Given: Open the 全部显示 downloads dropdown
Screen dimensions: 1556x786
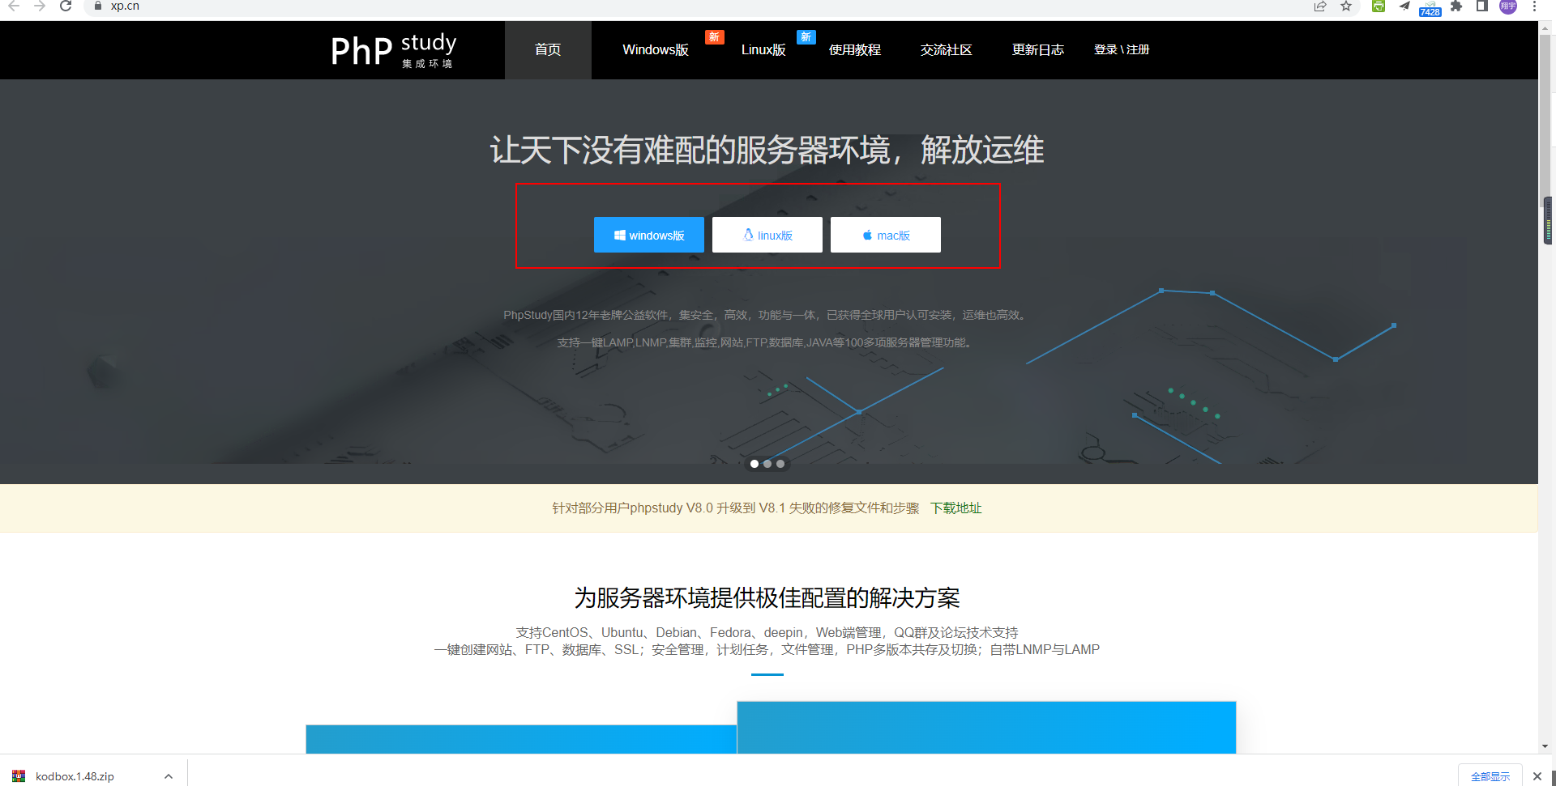Looking at the screenshot, I should click(x=1490, y=775).
